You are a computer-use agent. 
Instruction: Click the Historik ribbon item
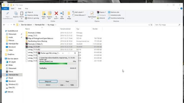(x=101, y=18)
